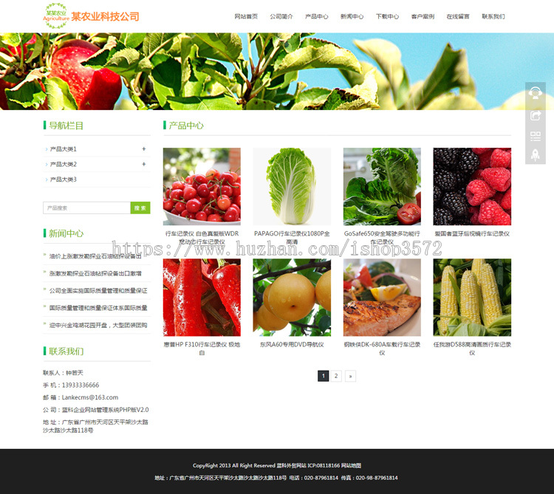The width and height of the screenshot is (554, 494).
Task: Open link 东风A60专用DVD导航仪
Action: pyautogui.click(x=292, y=345)
